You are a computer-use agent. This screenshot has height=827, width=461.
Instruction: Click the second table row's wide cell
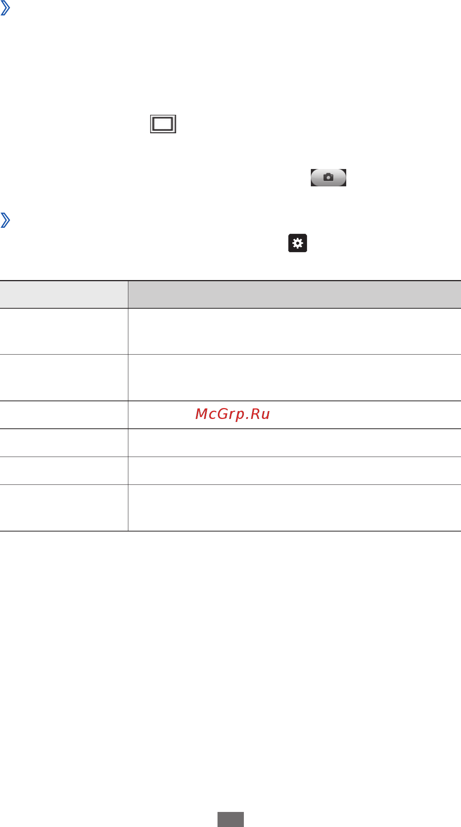294,378
